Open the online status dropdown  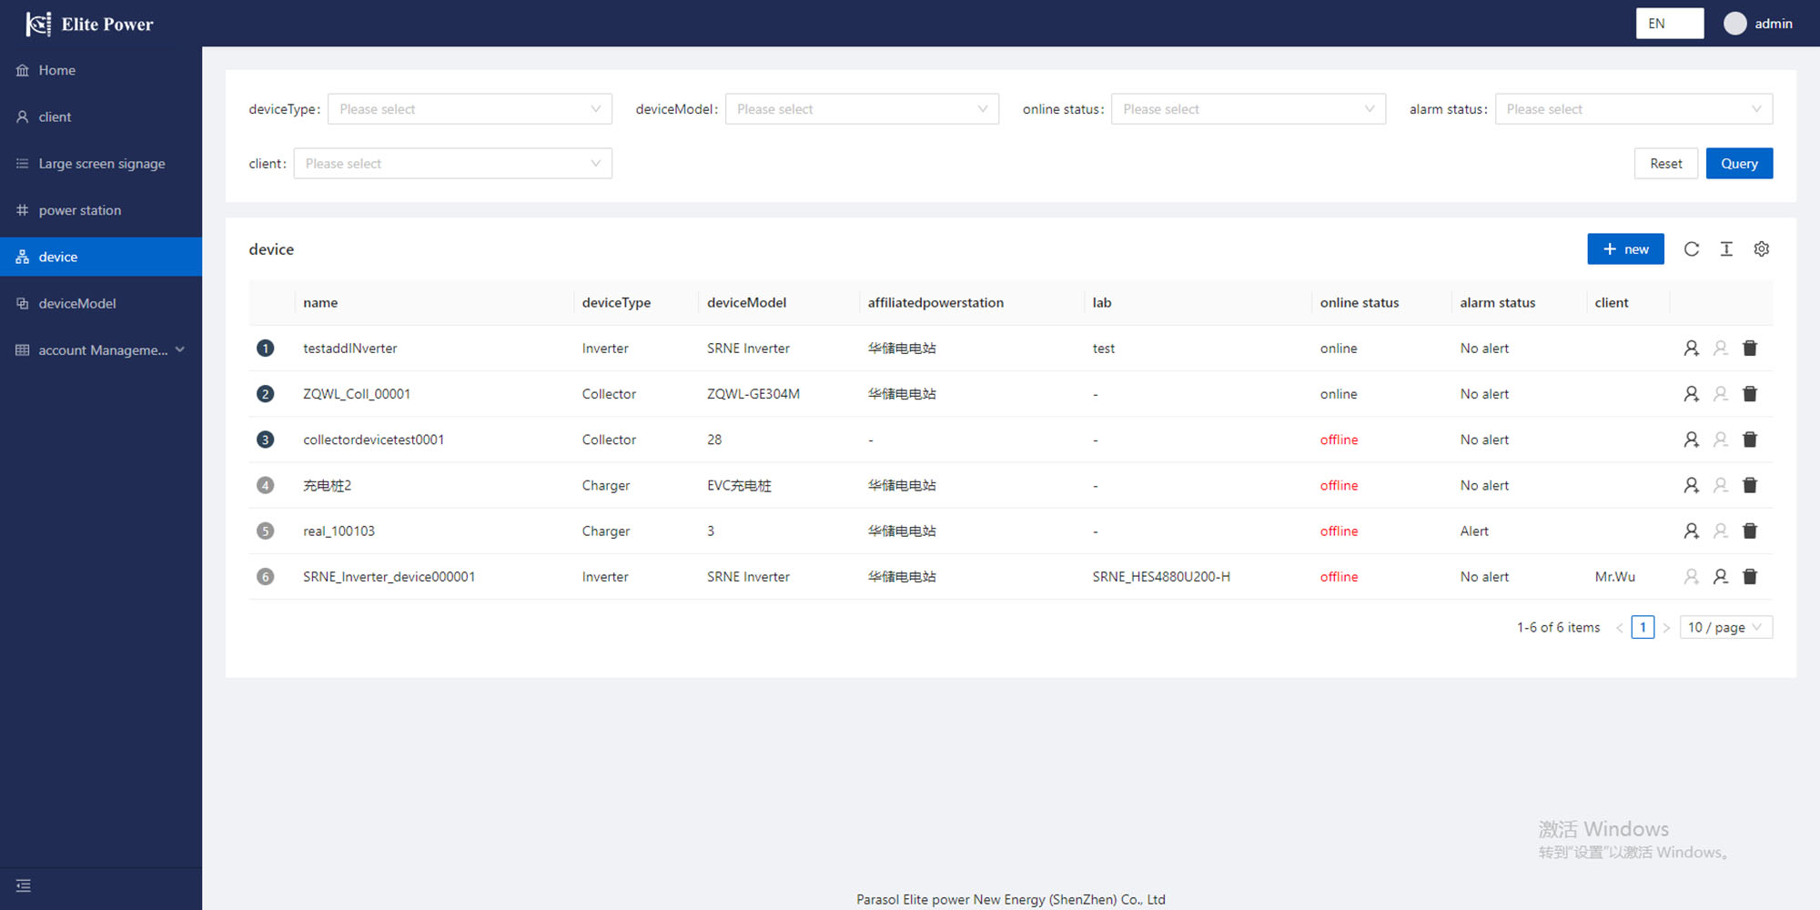click(1248, 109)
